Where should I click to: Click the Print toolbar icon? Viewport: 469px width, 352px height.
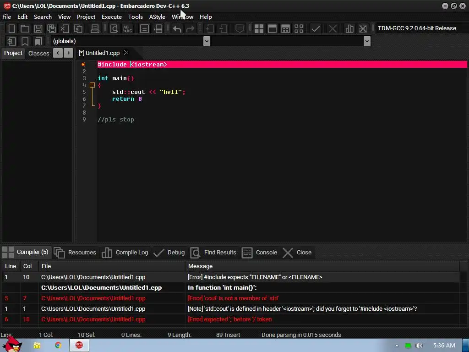[x=95, y=29]
